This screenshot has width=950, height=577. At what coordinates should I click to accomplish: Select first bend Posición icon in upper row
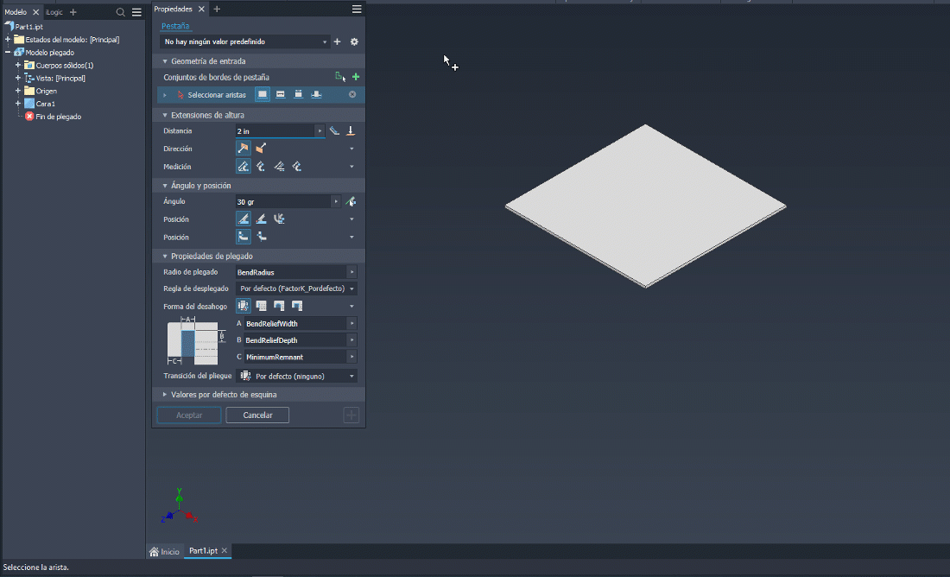[x=244, y=219]
